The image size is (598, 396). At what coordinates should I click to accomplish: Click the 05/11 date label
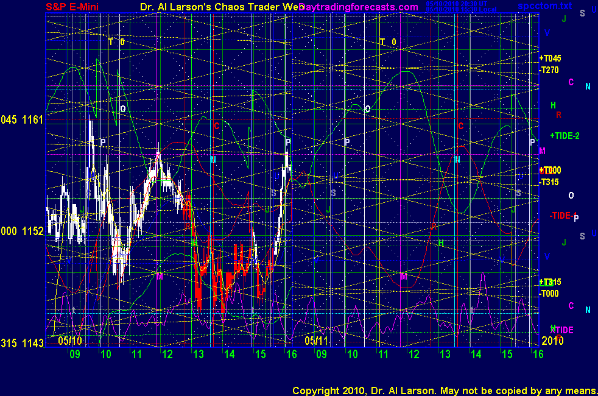point(317,341)
